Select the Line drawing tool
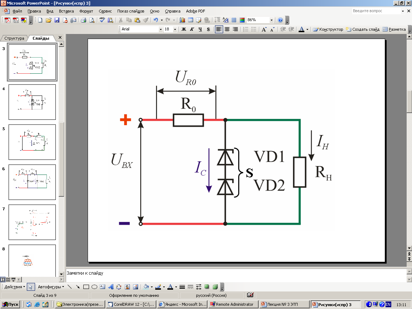This screenshot has height=309, width=412. (x=70, y=287)
